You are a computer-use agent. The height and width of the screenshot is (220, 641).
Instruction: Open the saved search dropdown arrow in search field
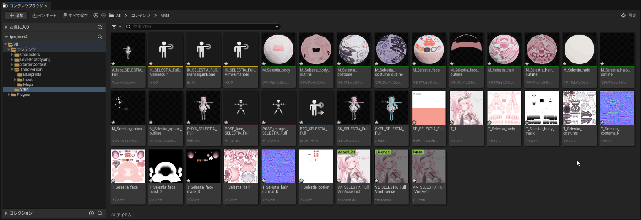click(x=277, y=27)
